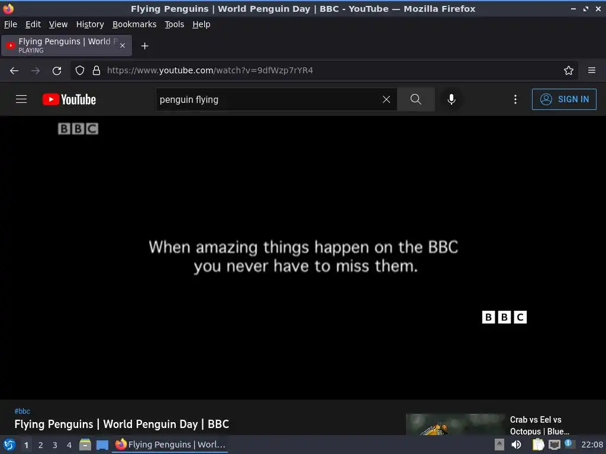Go back to the previous page
Image resolution: width=606 pixels, height=454 pixels.
point(14,71)
